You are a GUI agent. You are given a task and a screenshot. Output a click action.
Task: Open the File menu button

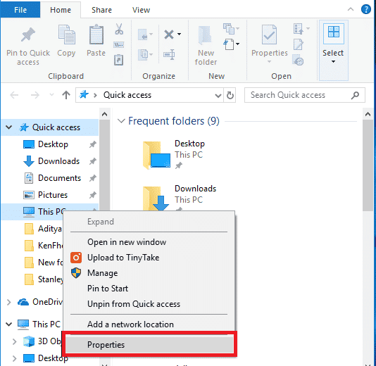(x=20, y=10)
